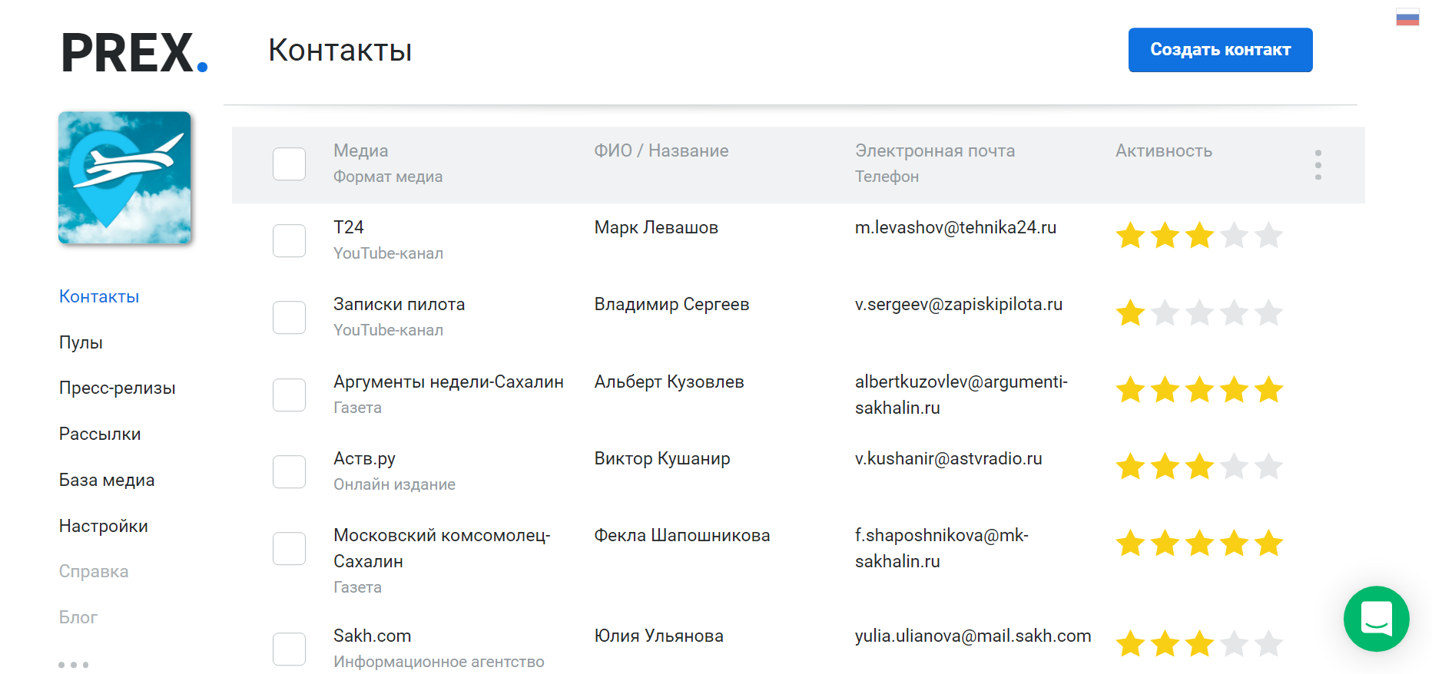
Task: Open the m.levashov@tehnika24.ru email link
Action: pyautogui.click(x=955, y=228)
